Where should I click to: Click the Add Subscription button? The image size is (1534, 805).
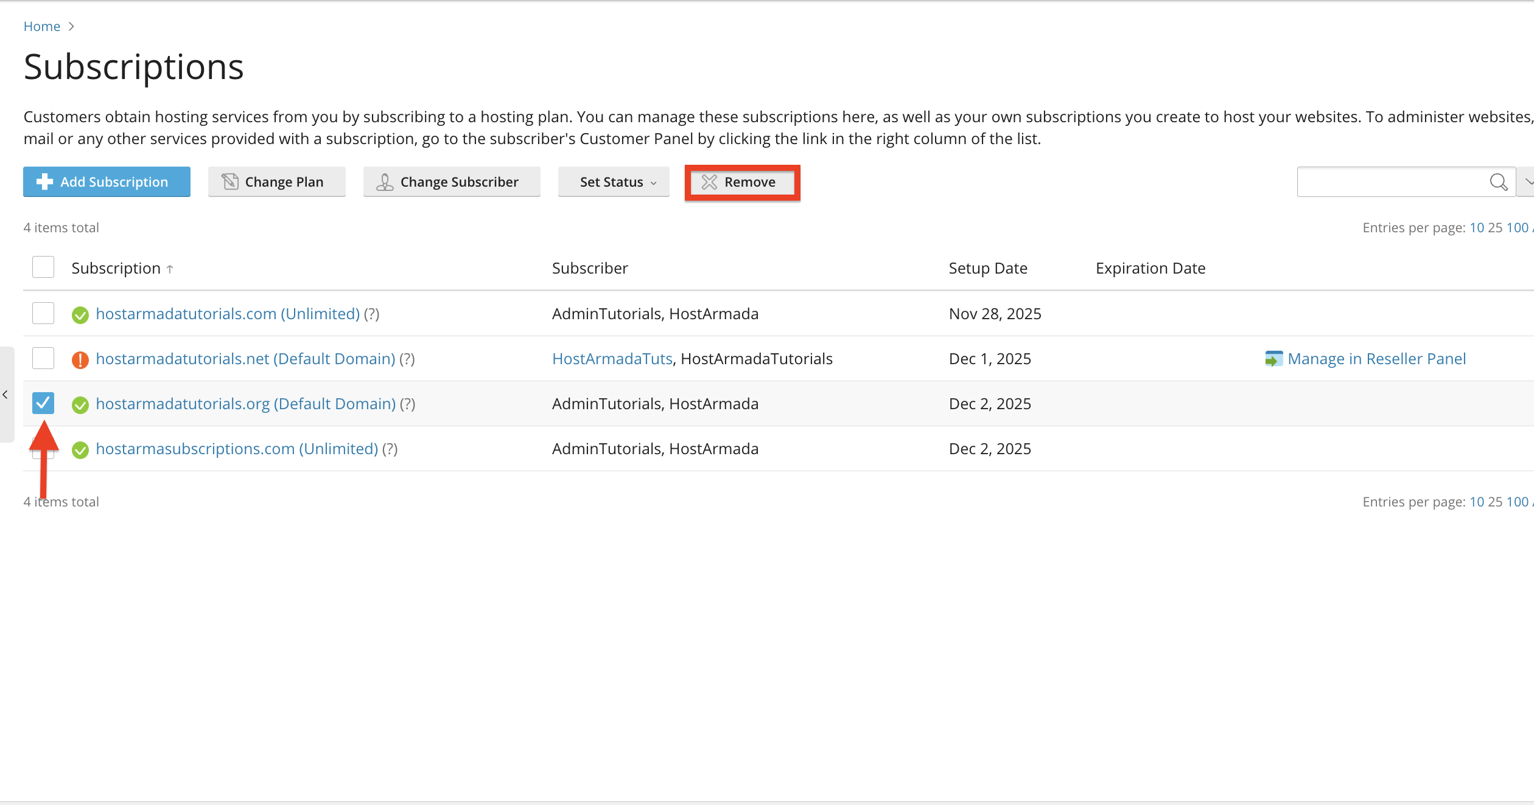tap(107, 182)
